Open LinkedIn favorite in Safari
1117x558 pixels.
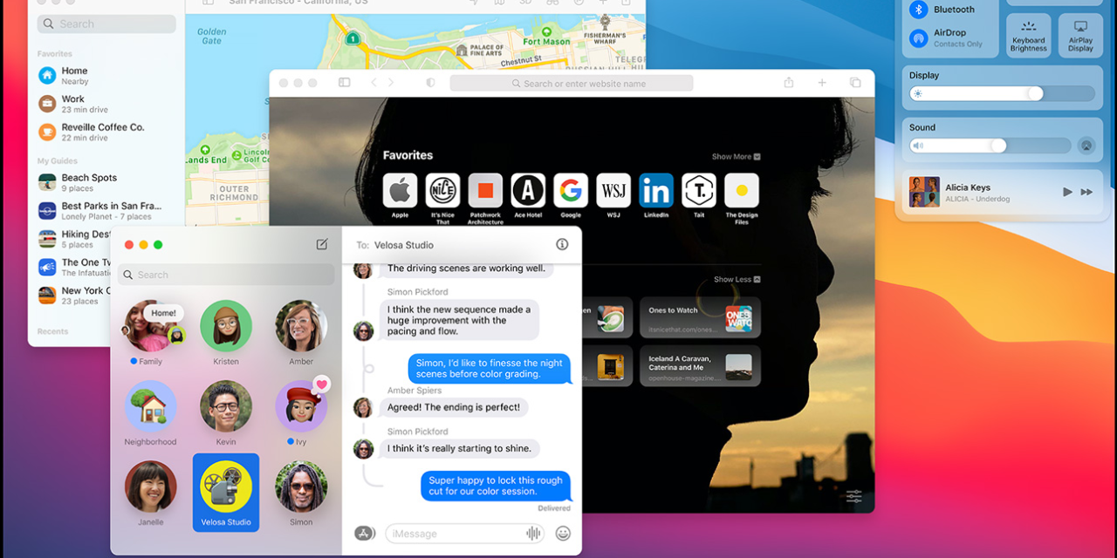[x=656, y=190]
